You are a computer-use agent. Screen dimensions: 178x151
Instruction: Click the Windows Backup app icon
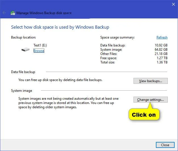13,13
